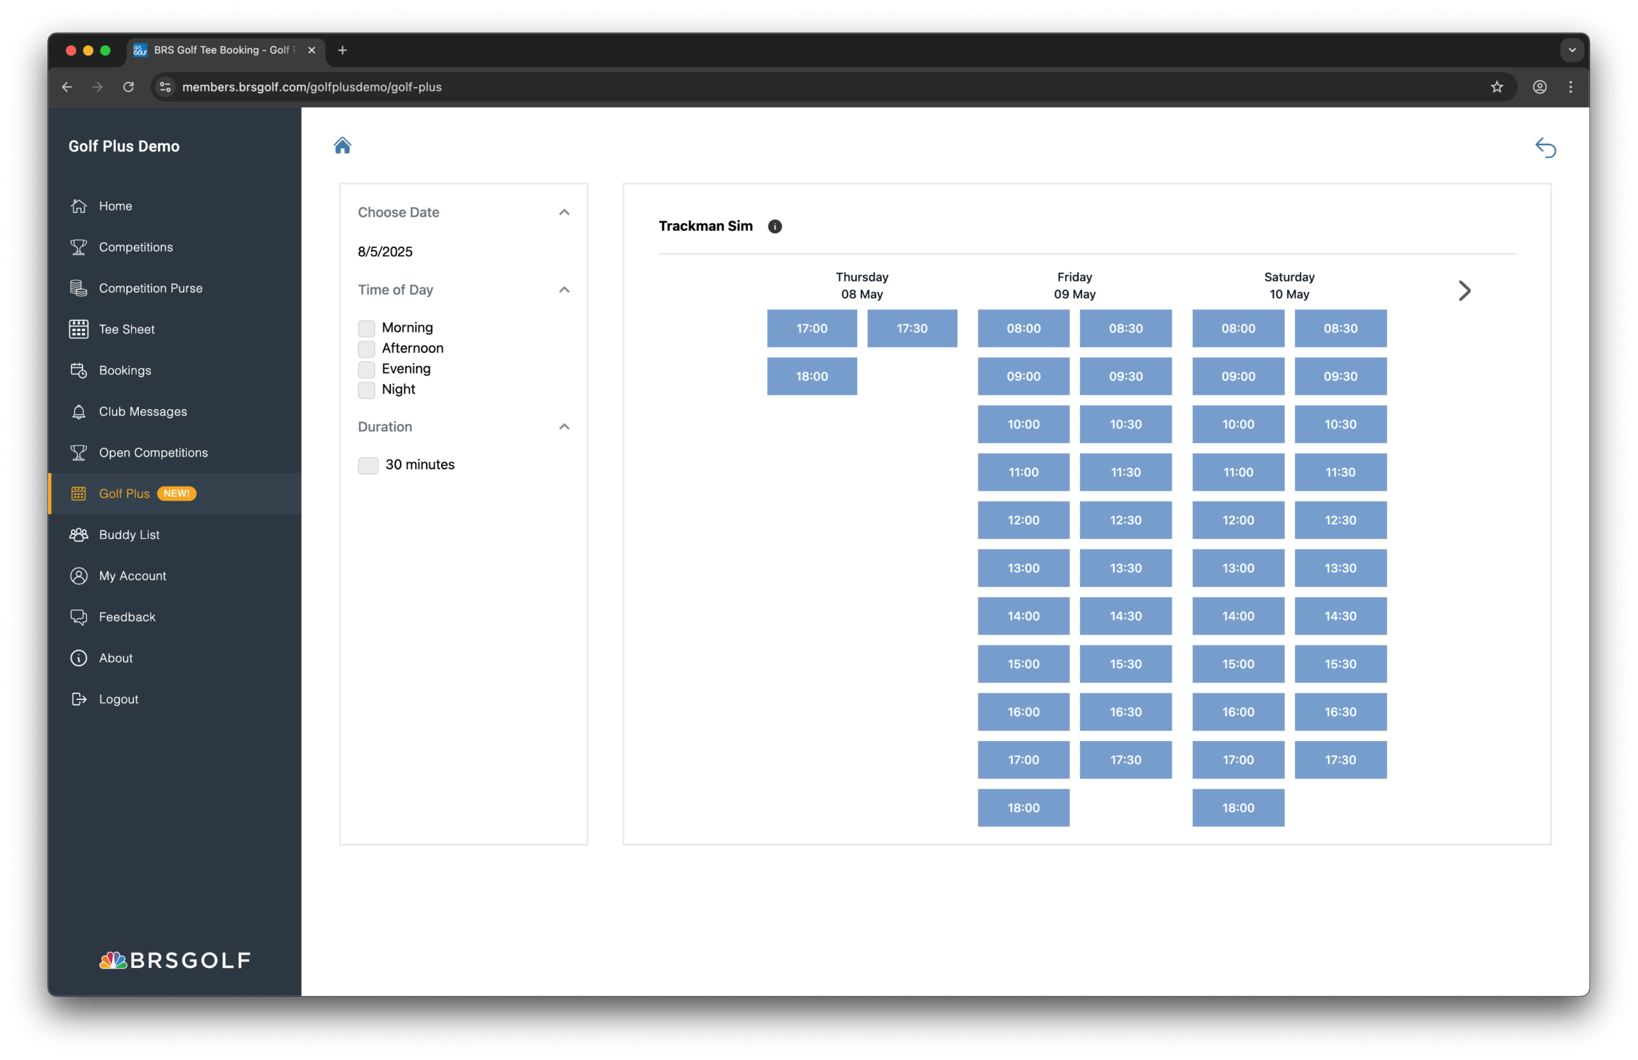Select Friday 12:30 time slot

point(1125,520)
